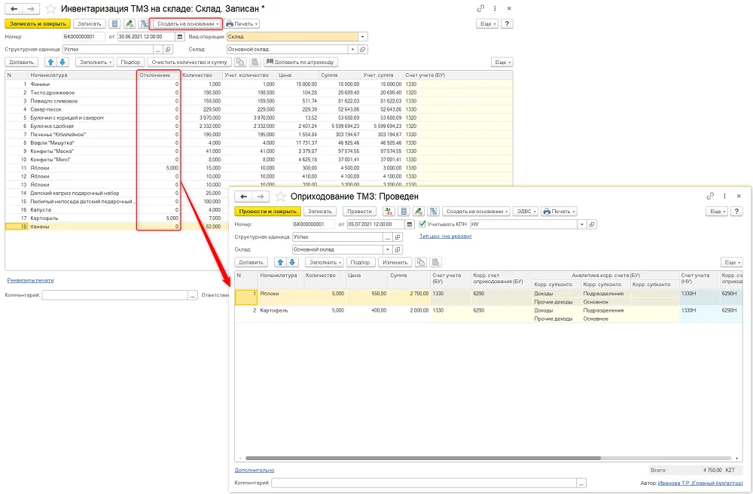753x494 pixels.
Task: Click horizontal scrollbar of Оприходование ТМЗ table
Action: [x=422, y=459]
